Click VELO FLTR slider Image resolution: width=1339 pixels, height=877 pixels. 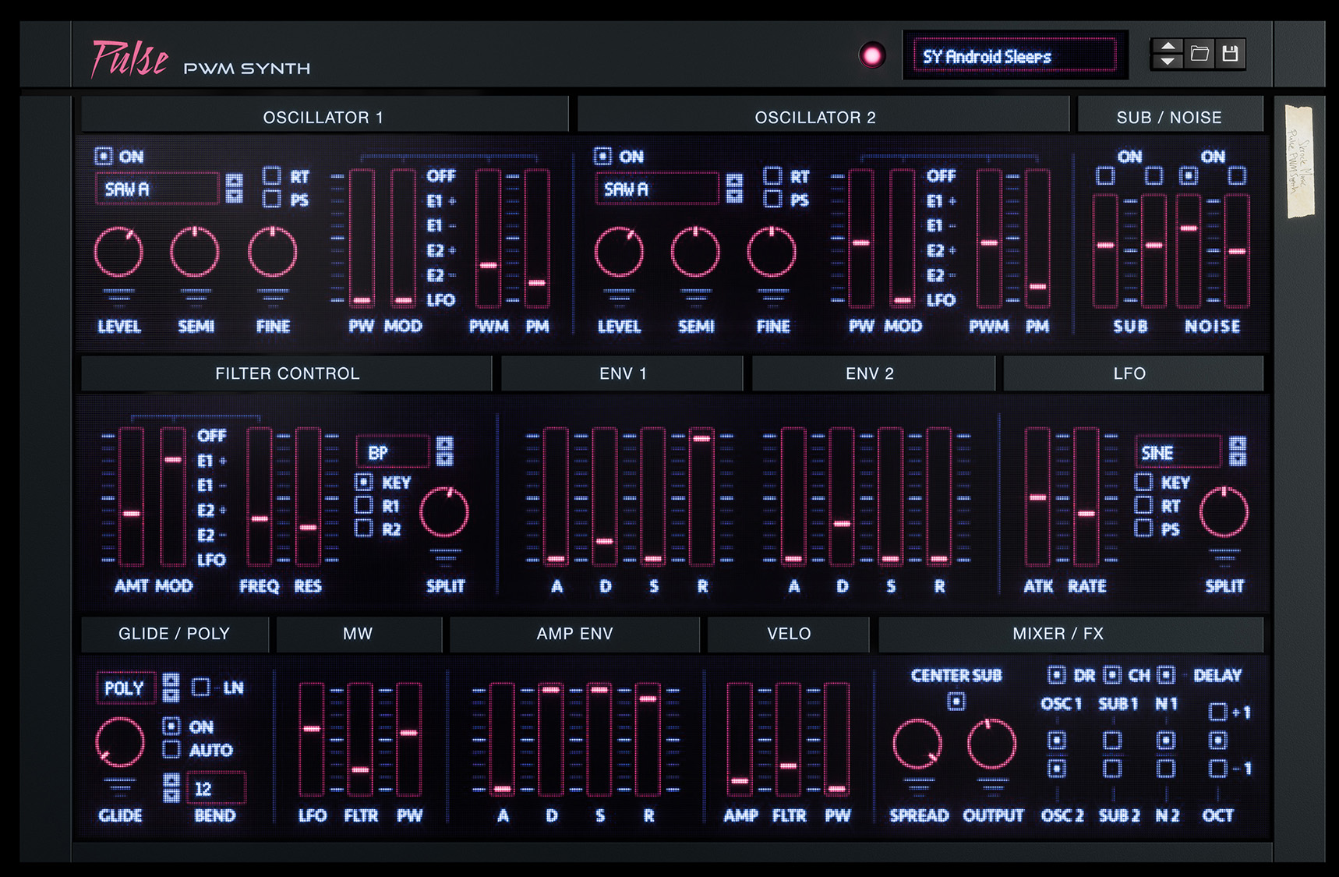point(788,739)
